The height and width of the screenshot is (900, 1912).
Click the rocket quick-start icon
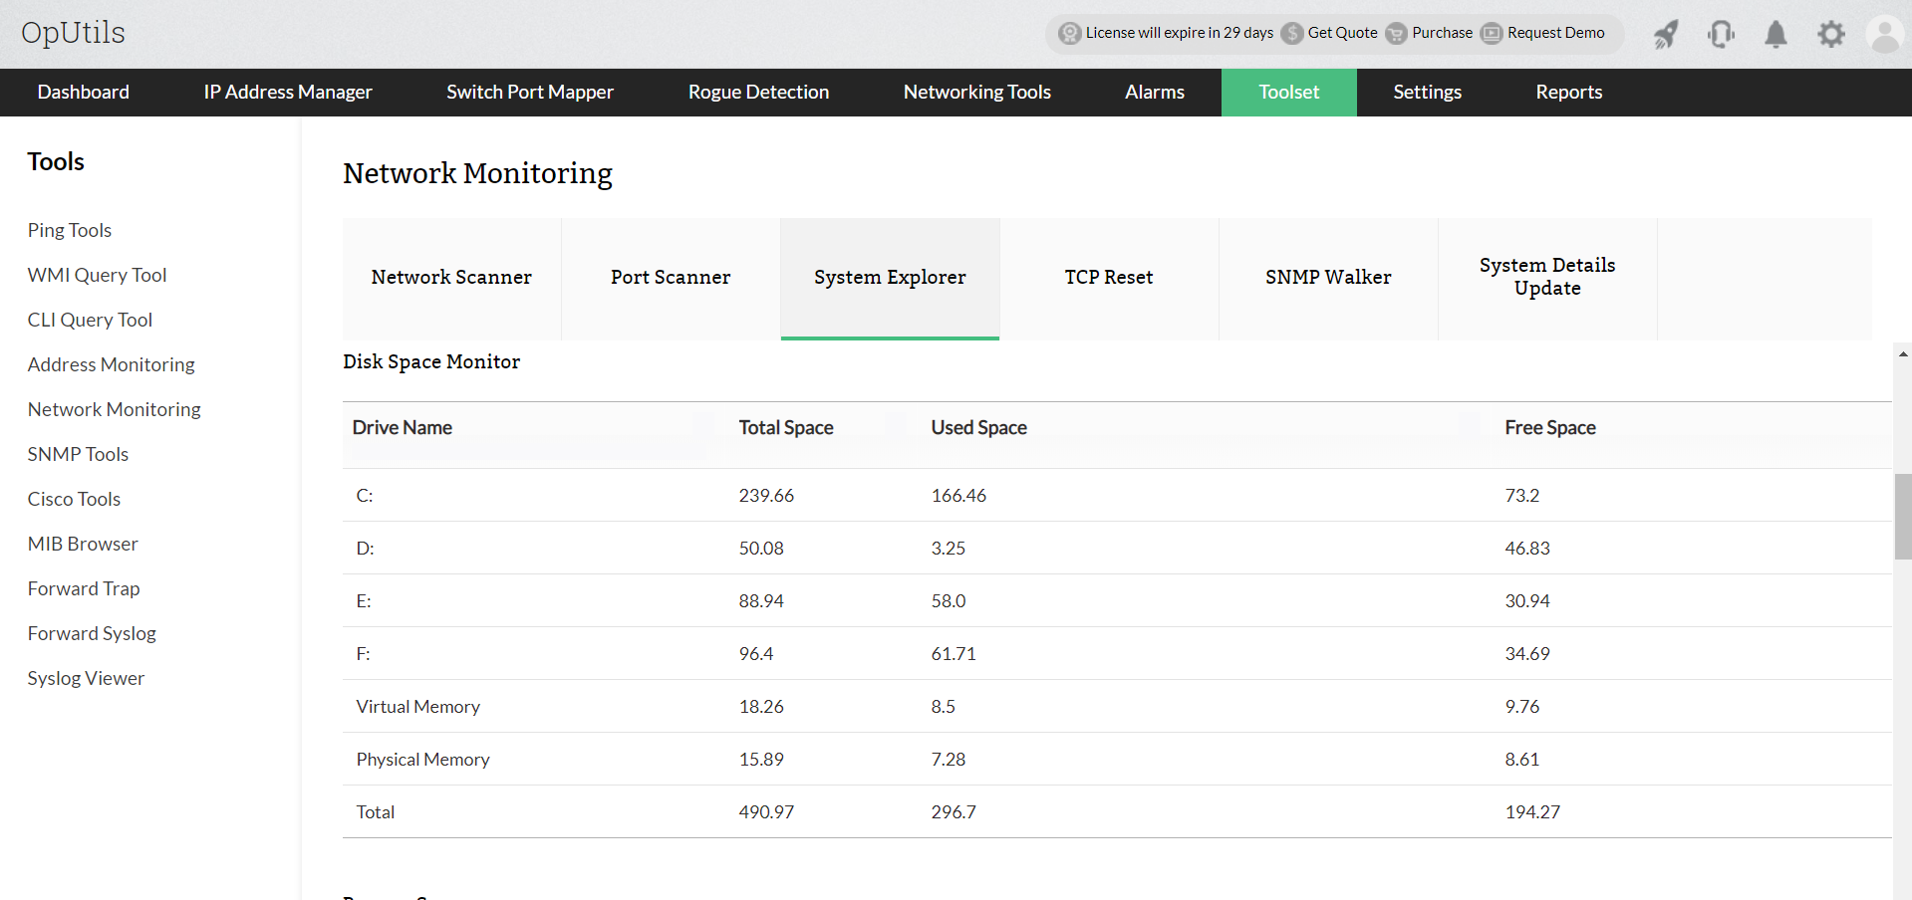click(1666, 35)
